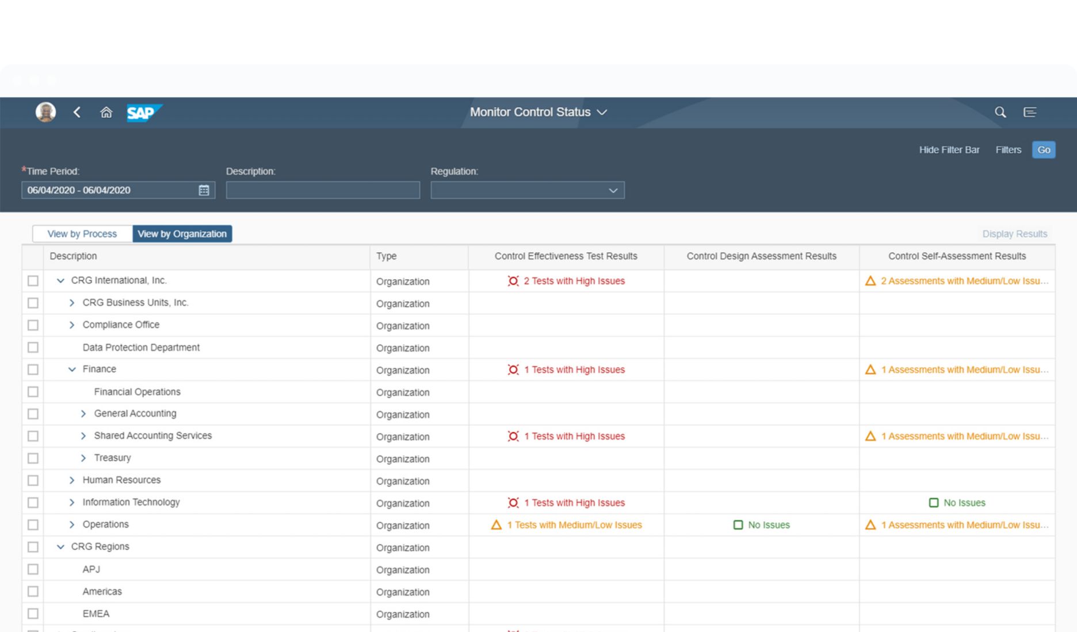The width and height of the screenshot is (1077, 632).
Task: Check the CRG International, Inc. row checkbox
Action: pyautogui.click(x=33, y=281)
